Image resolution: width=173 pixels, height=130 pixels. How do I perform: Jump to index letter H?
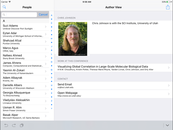(51, 39)
